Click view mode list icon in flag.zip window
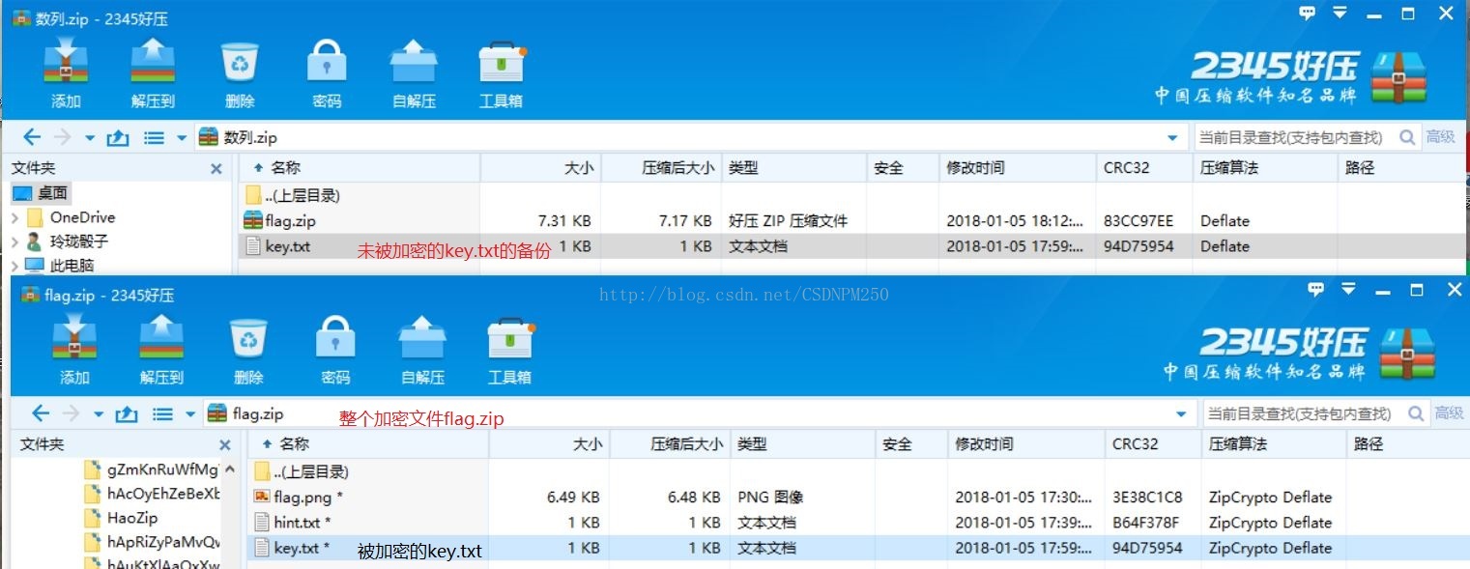Image resolution: width=1470 pixels, height=569 pixels. tap(163, 414)
